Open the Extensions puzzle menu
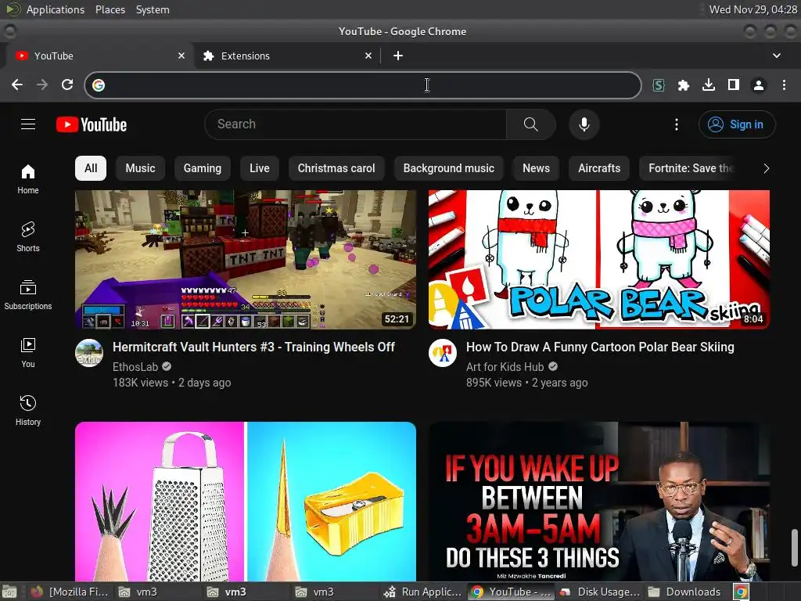This screenshot has width=801, height=601. coord(683,85)
